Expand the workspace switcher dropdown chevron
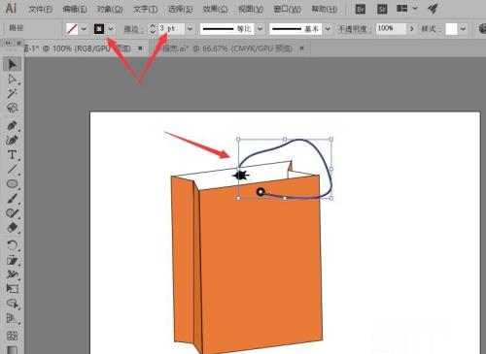 415,9
